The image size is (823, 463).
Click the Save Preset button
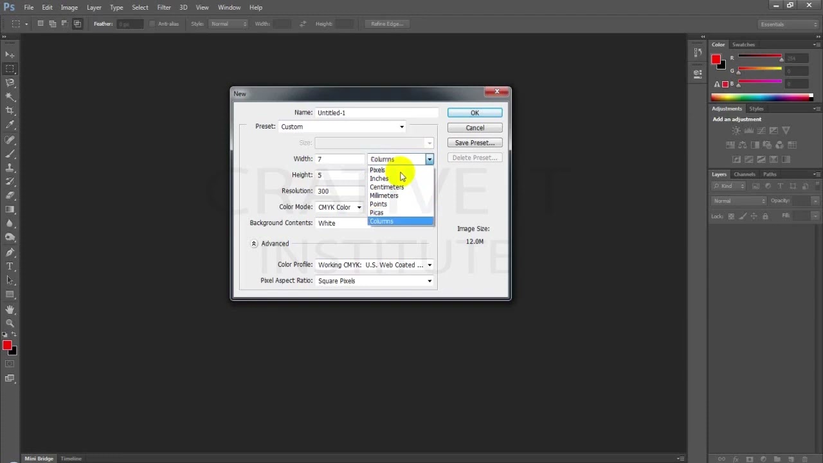pos(475,143)
